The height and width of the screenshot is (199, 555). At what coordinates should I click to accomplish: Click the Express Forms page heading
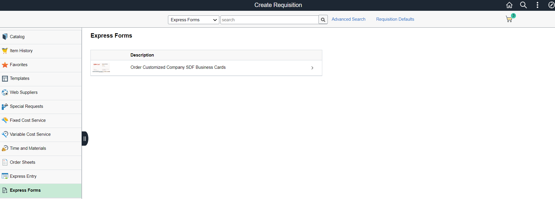111,36
